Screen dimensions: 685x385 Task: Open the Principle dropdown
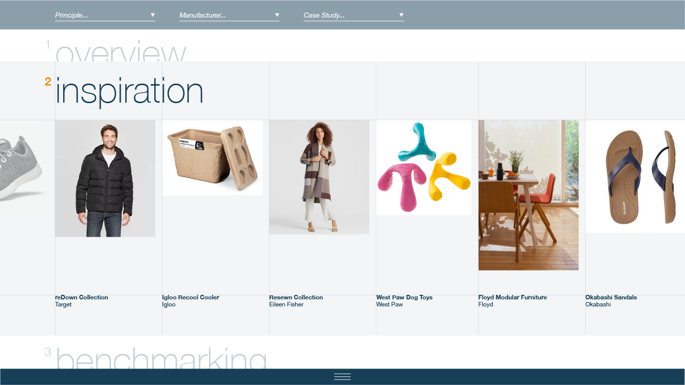coord(105,16)
